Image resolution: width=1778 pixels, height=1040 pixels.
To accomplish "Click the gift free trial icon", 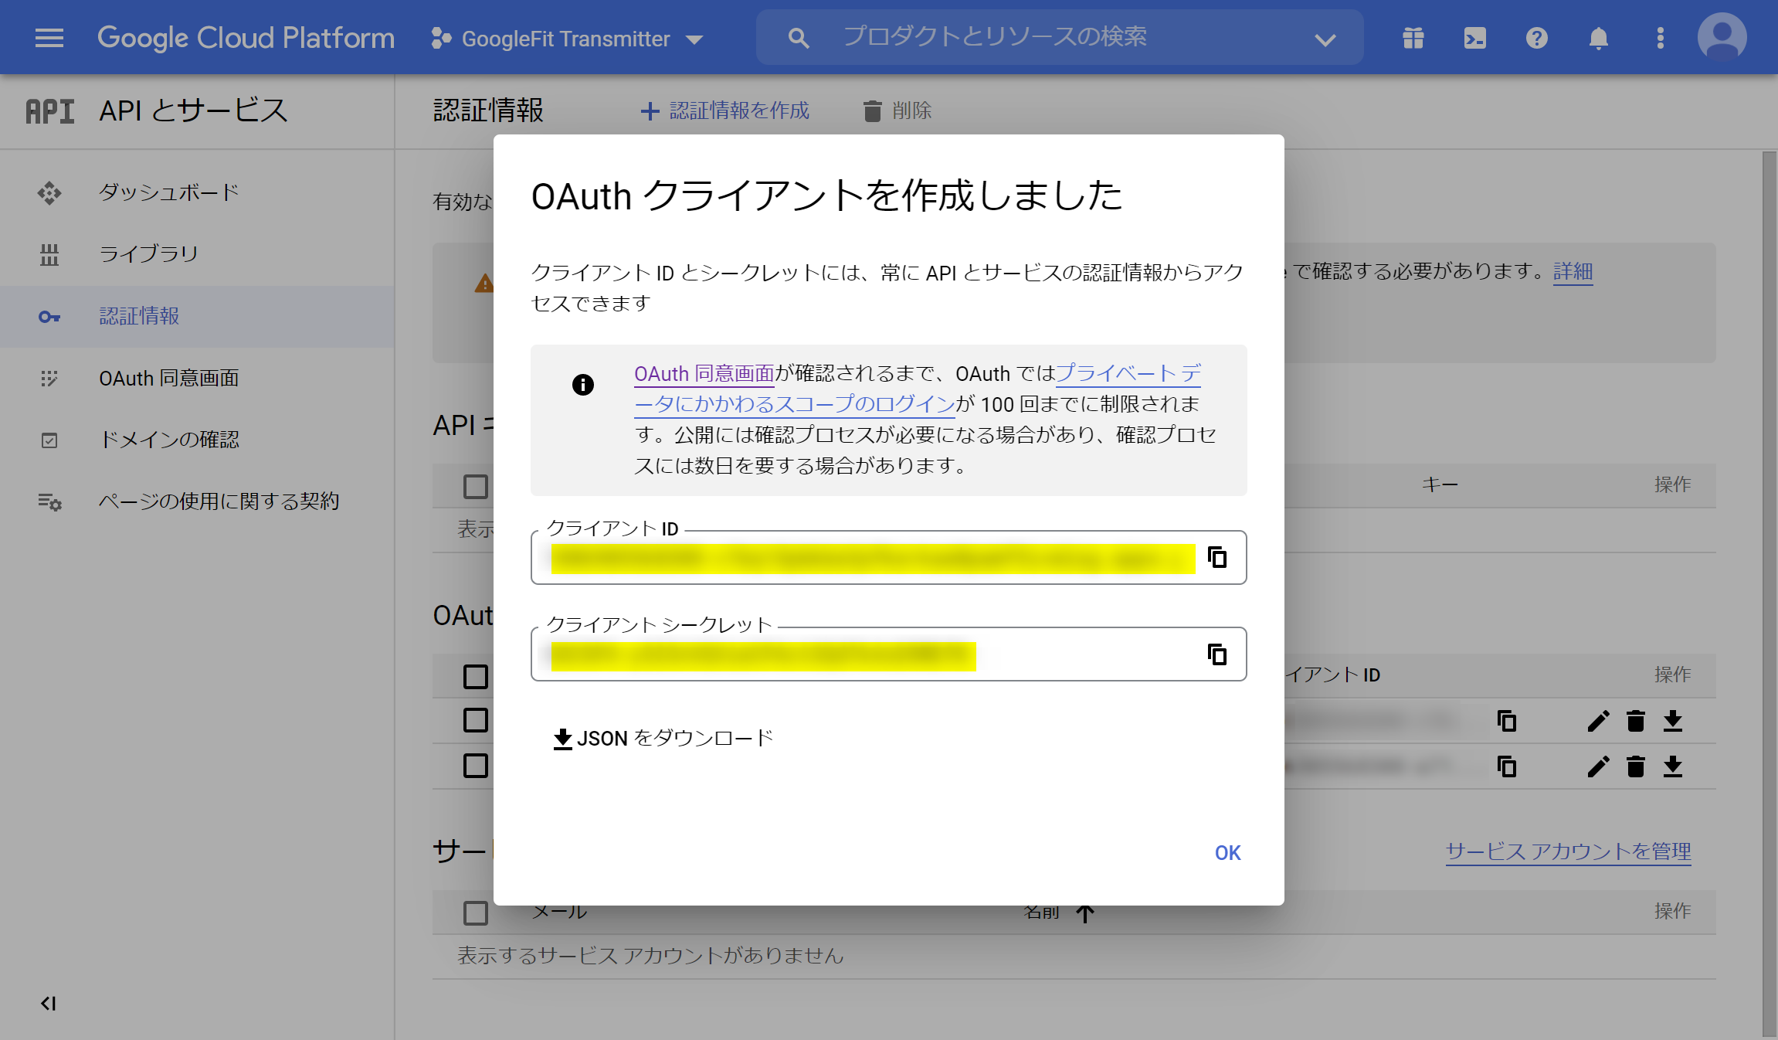I will tap(1413, 38).
